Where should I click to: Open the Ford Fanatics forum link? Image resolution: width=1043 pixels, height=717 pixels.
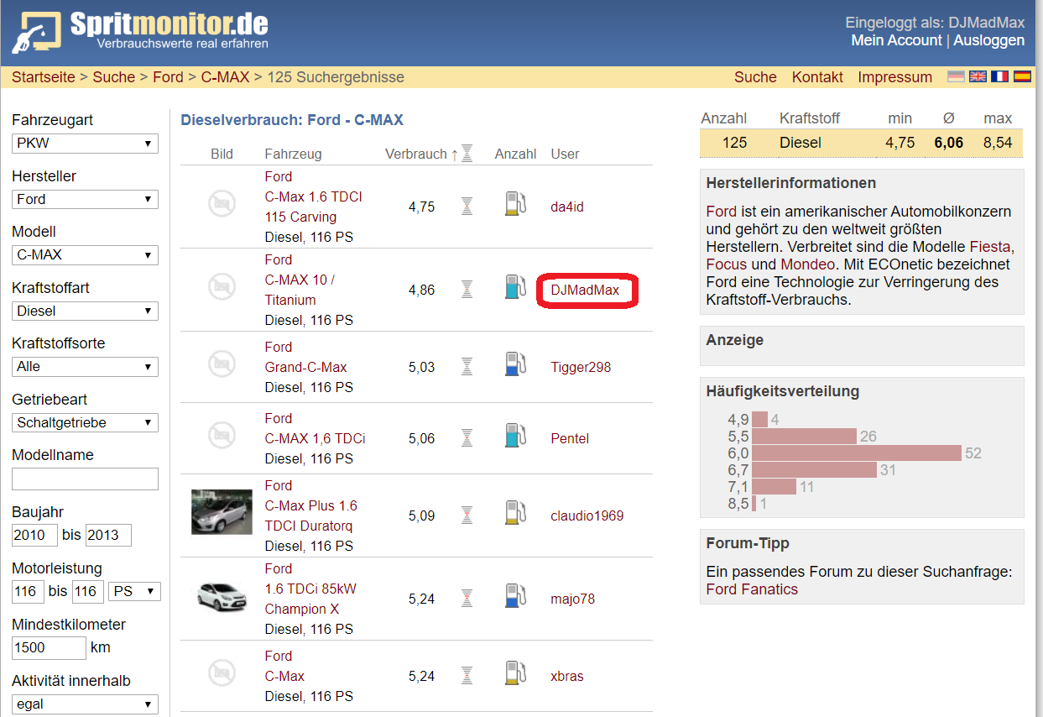pyautogui.click(x=752, y=589)
